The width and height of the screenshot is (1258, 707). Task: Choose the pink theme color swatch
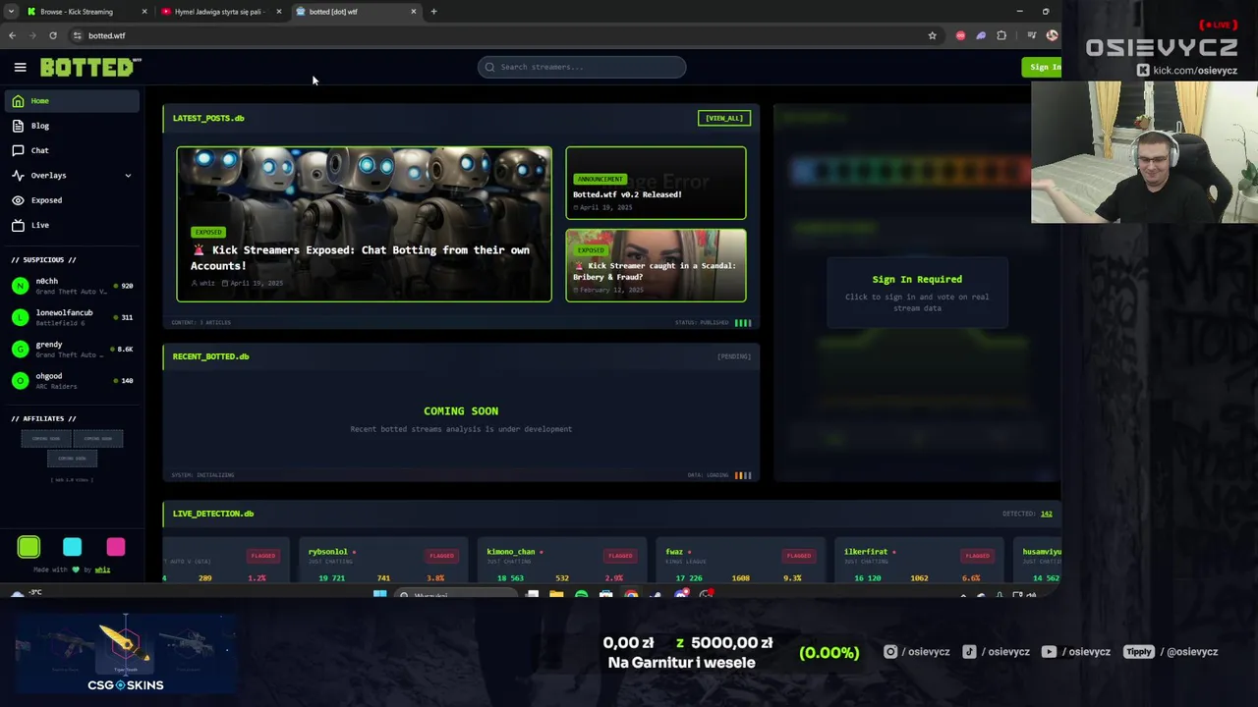tap(115, 547)
